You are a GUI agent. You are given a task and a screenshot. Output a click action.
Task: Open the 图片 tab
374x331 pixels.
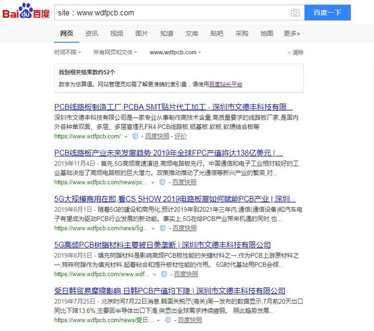[x=142, y=33]
